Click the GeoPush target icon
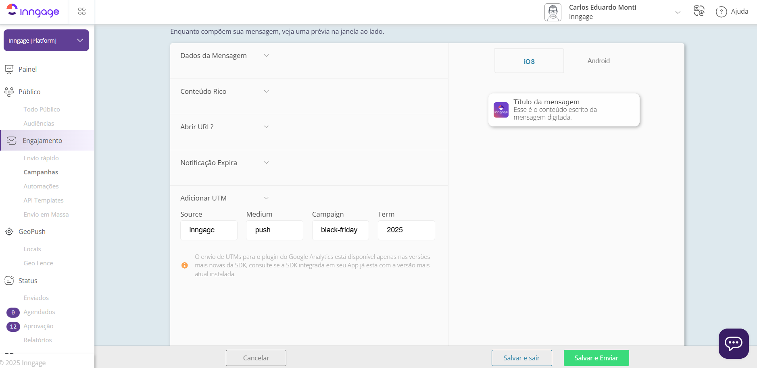757x368 pixels. (x=9, y=232)
